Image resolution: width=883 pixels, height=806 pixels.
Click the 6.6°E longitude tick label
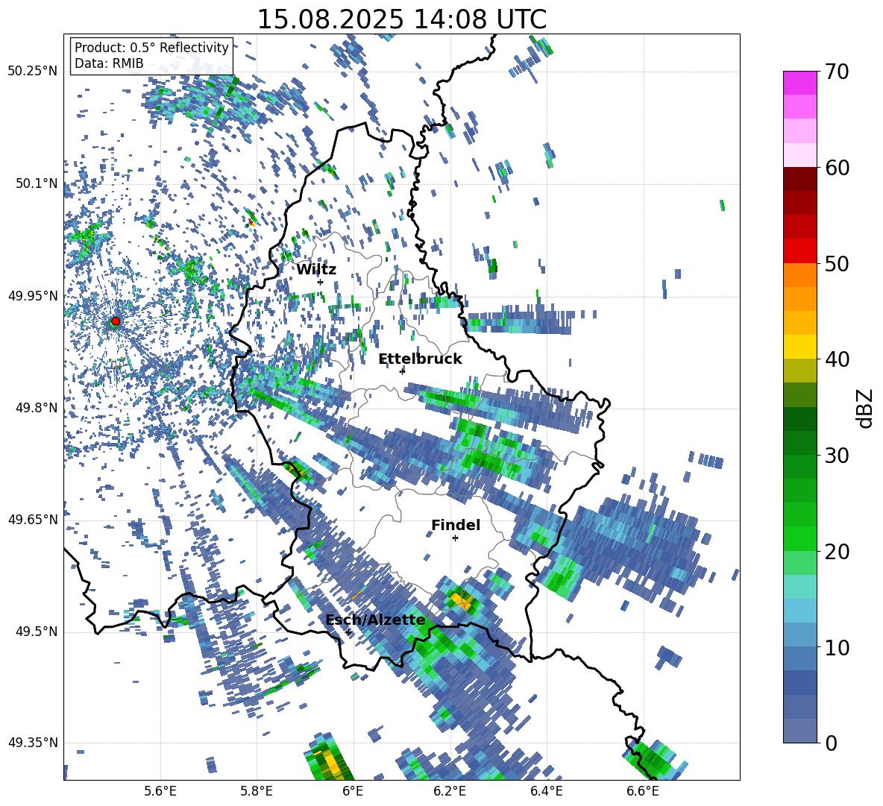click(x=643, y=792)
